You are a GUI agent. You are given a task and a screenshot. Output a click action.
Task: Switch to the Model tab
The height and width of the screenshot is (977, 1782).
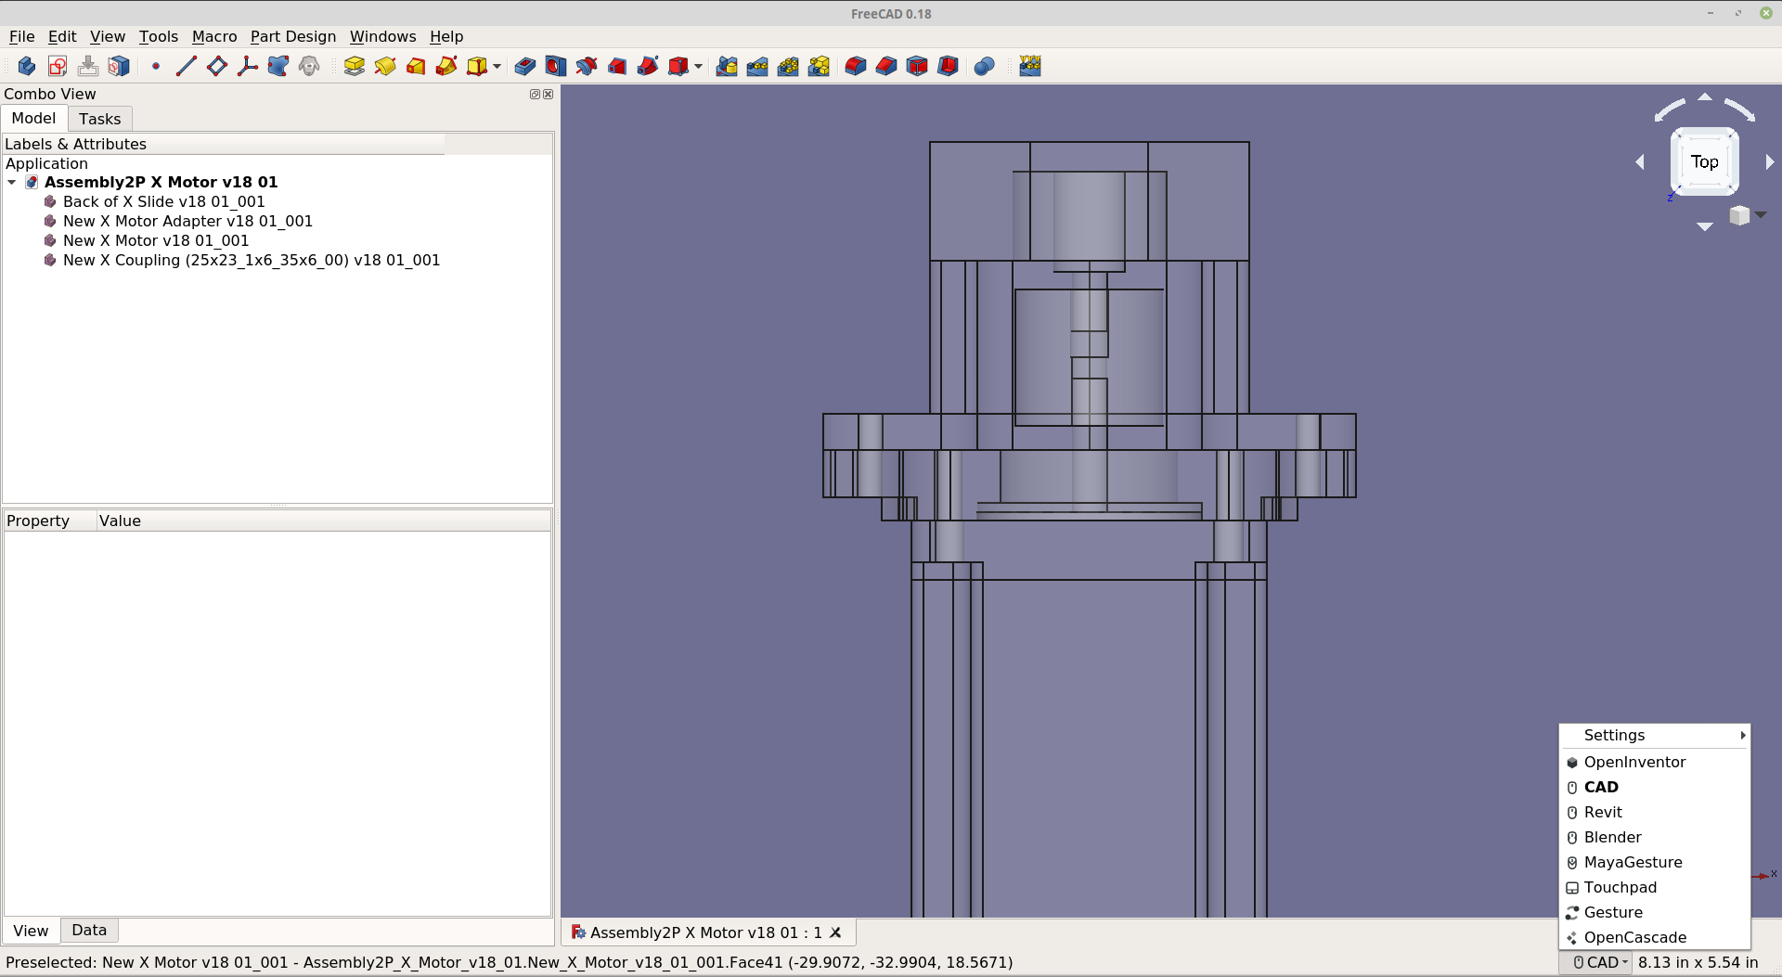pyautogui.click(x=33, y=118)
